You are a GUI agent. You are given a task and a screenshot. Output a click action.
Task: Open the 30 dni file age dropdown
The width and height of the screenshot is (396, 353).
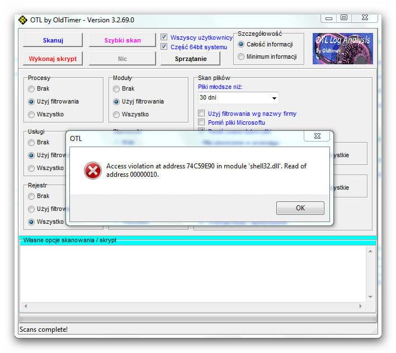(x=238, y=98)
